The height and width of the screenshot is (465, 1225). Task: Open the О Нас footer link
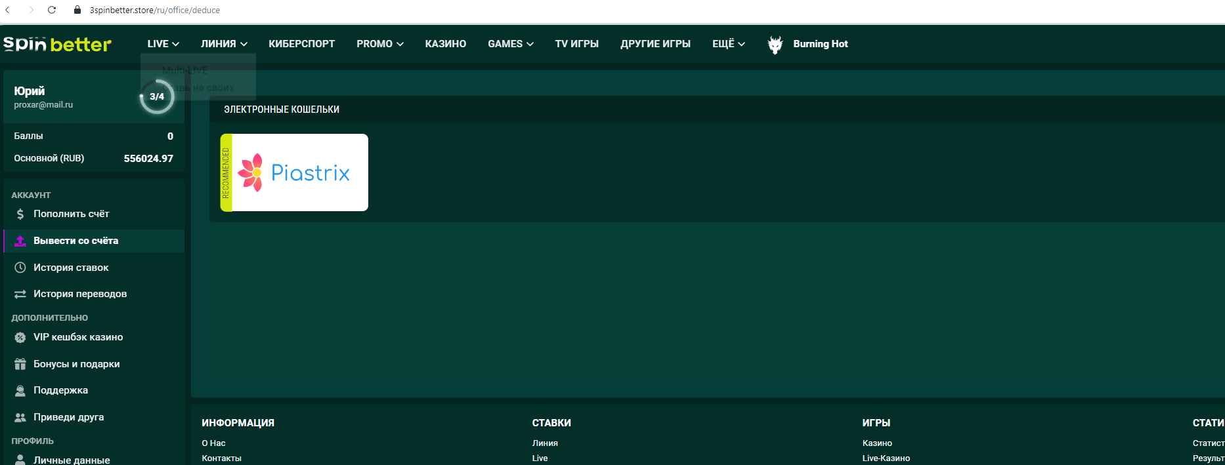tap(213, 443)
